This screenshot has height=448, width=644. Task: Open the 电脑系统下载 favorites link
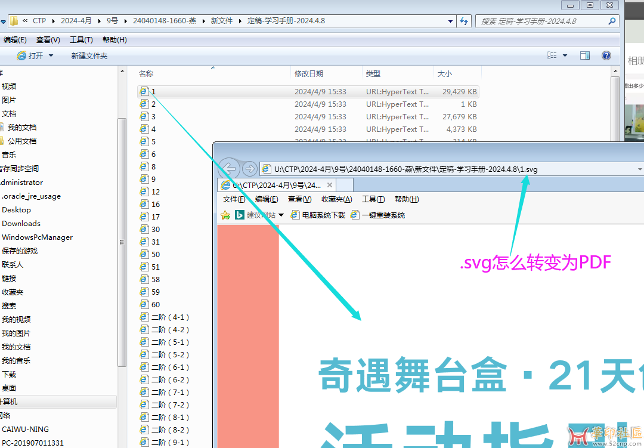(318, 215)
